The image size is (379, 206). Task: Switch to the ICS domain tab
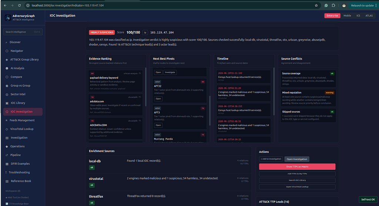(358, 16)
